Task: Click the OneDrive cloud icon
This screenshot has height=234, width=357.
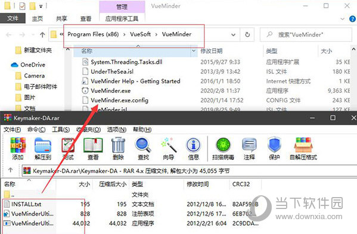Action: (x=14, y=65)
